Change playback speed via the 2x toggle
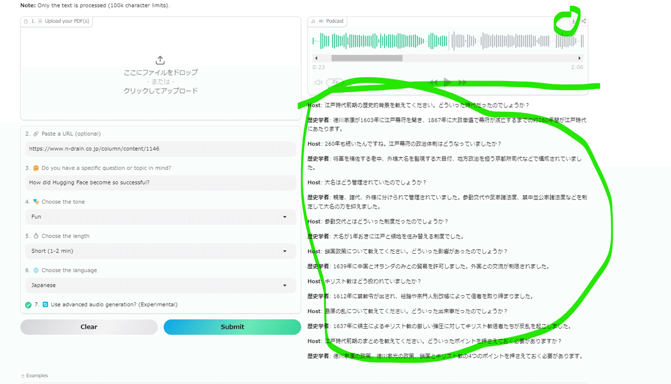The height and width of the screenshot is (384, 671). point(335,82)
